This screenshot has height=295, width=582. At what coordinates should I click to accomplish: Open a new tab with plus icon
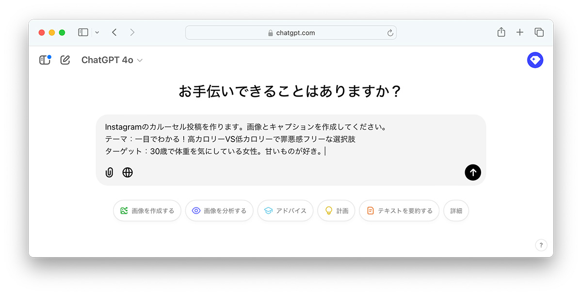[520, 33]
